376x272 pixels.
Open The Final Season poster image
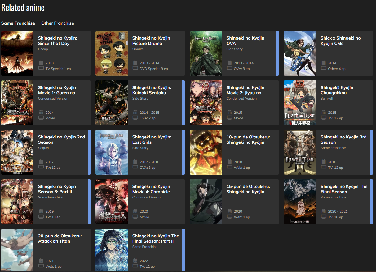(x=300, y=202)
